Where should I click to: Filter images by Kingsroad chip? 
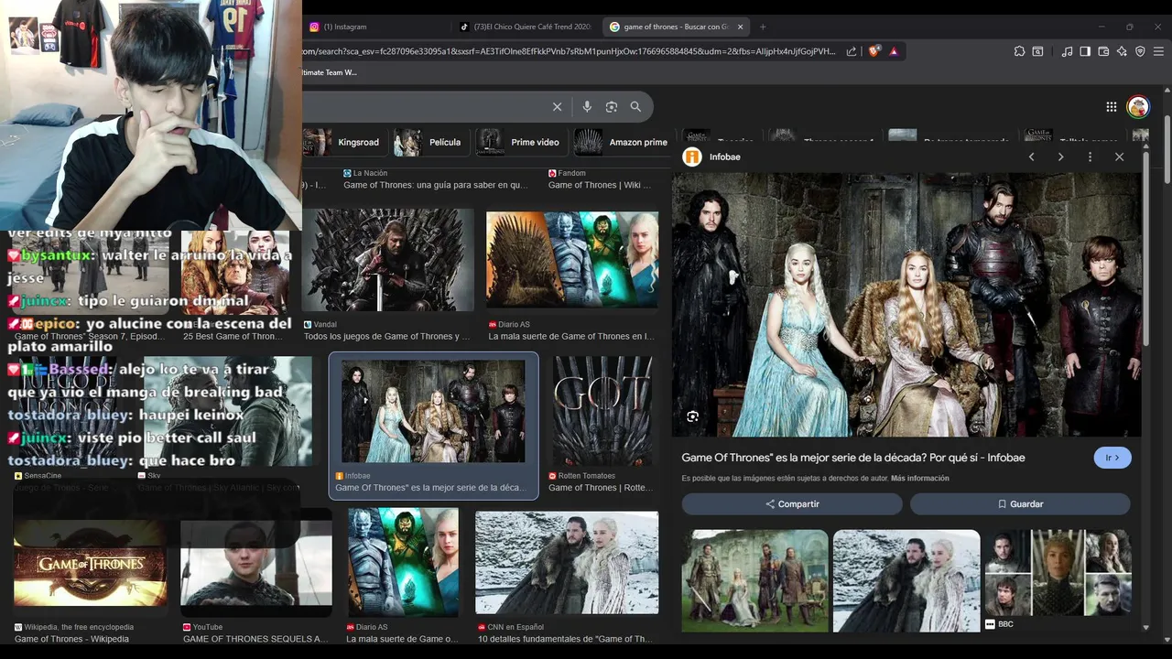coord(343,142)
